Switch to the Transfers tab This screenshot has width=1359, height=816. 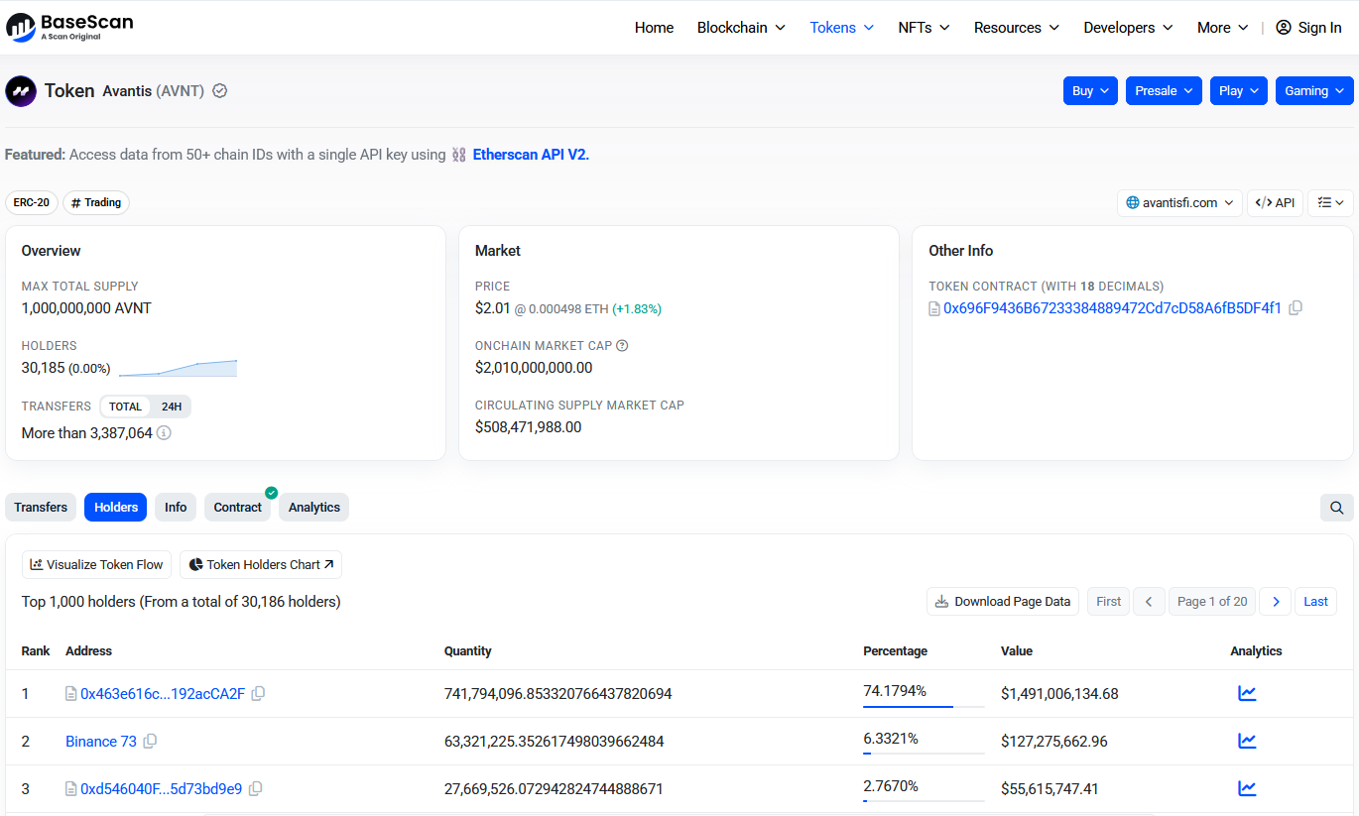(x=41, y=508)
